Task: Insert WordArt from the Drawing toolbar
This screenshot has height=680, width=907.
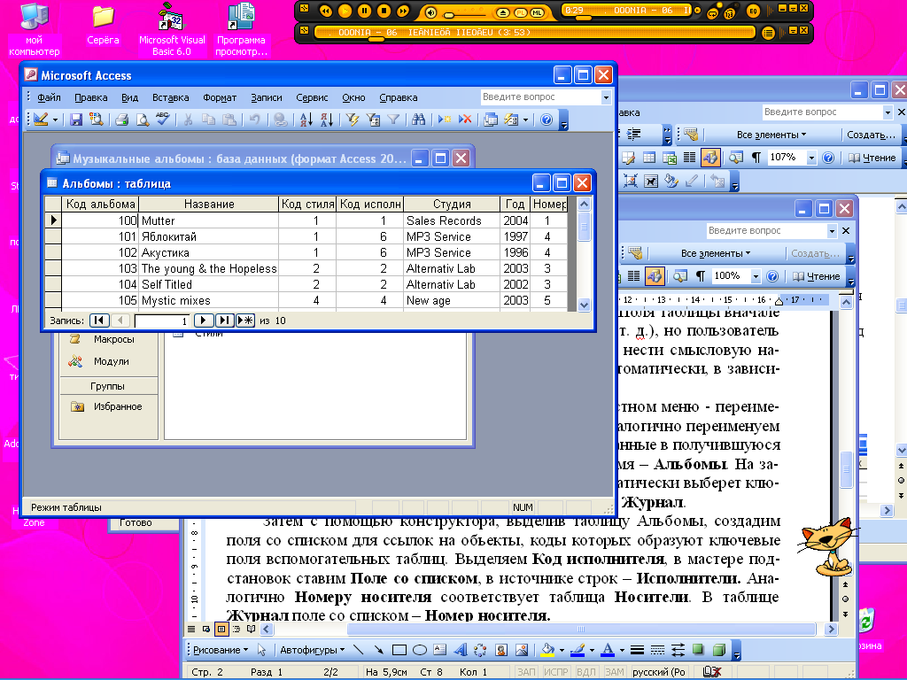Action: pyautogui.click(x=461, y=650)
